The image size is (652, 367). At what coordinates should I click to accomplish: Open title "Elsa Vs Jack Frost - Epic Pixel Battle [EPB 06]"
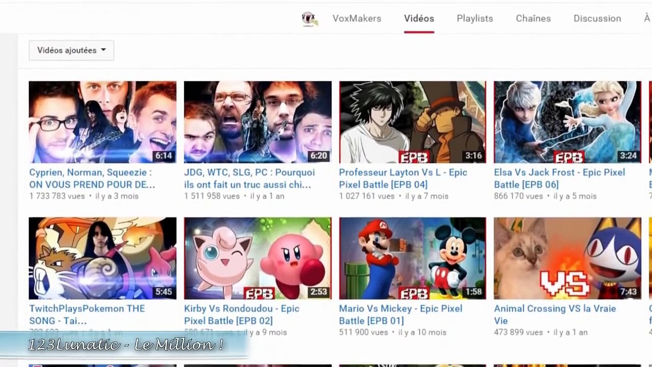coord(559,178)
